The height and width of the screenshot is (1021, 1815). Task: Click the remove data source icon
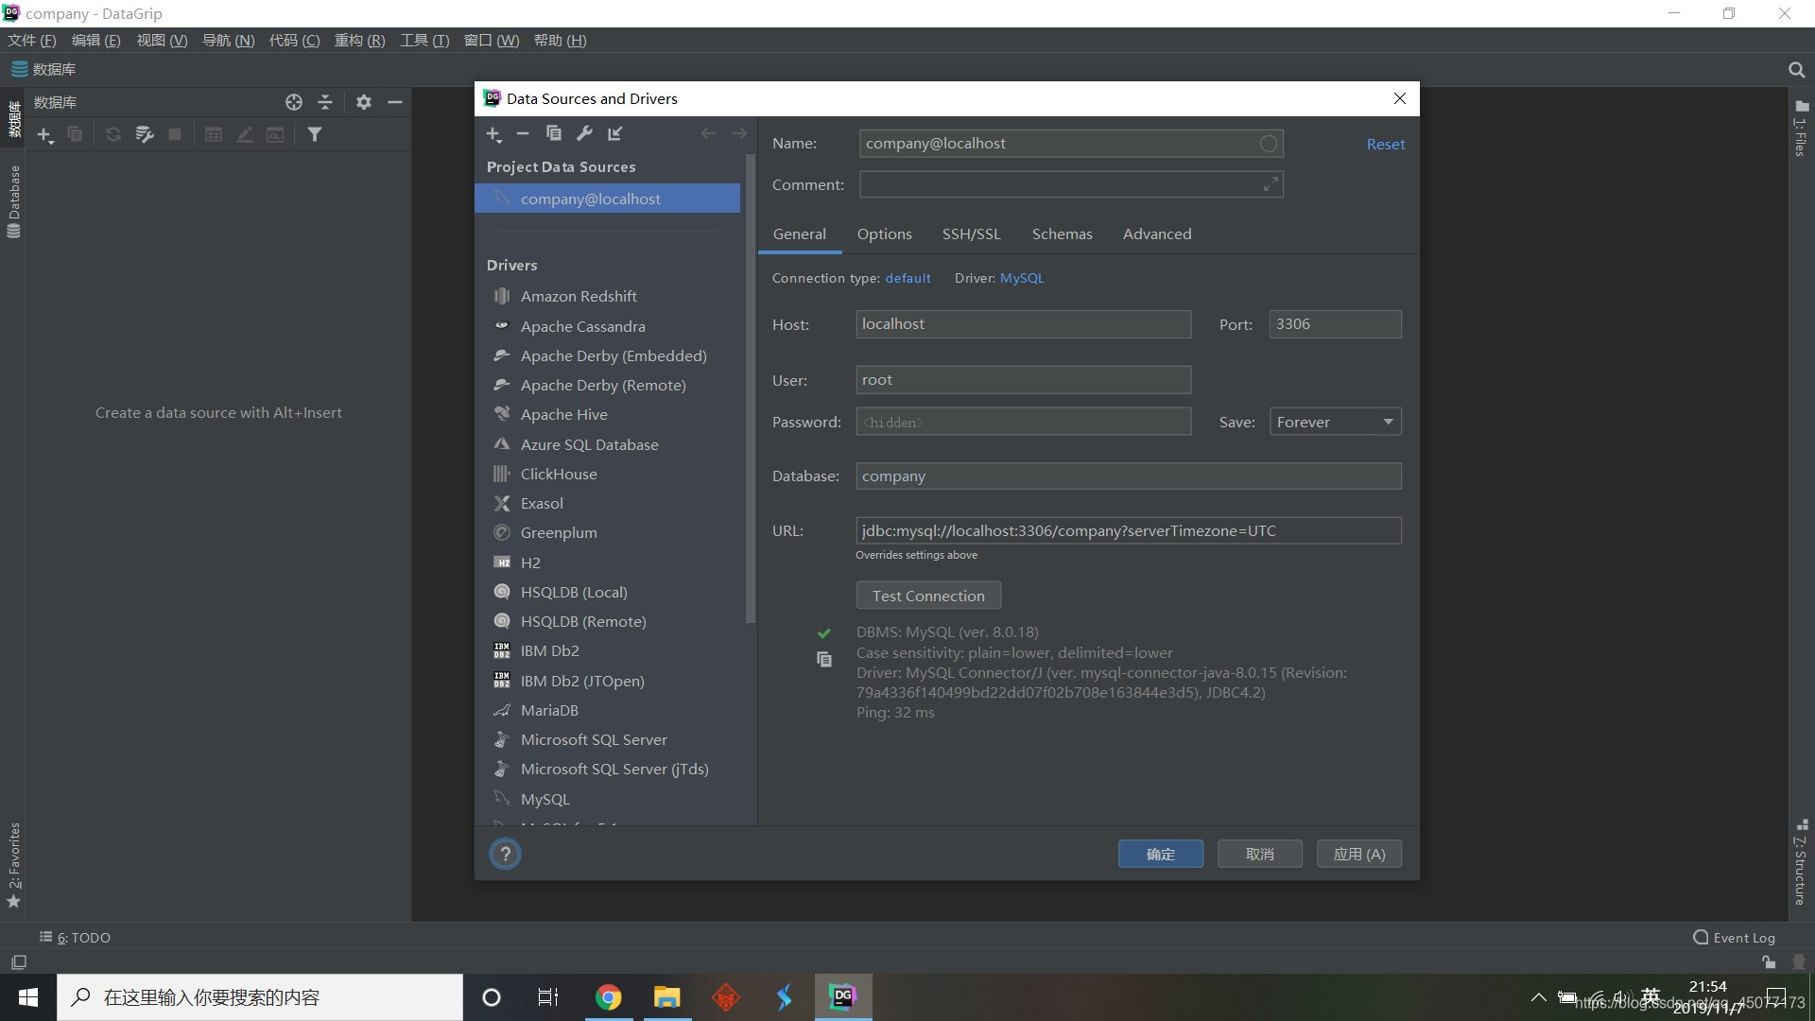[x=525, y=133]
